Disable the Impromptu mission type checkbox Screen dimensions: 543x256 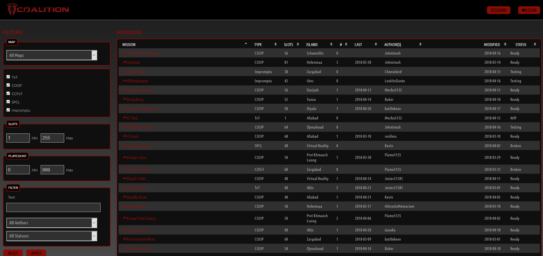(8, 110)
